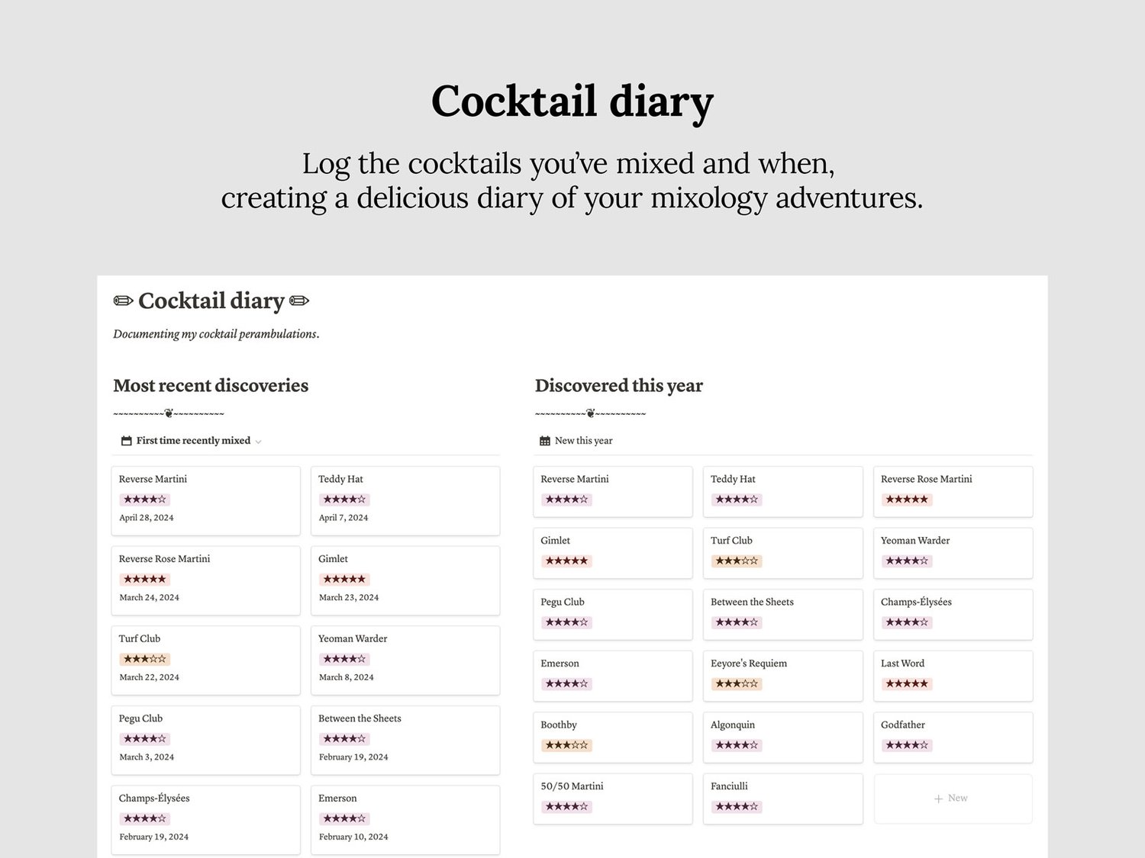Click the Most recent discoveries heading
The image size is (1145, 858).
[211, 386]
